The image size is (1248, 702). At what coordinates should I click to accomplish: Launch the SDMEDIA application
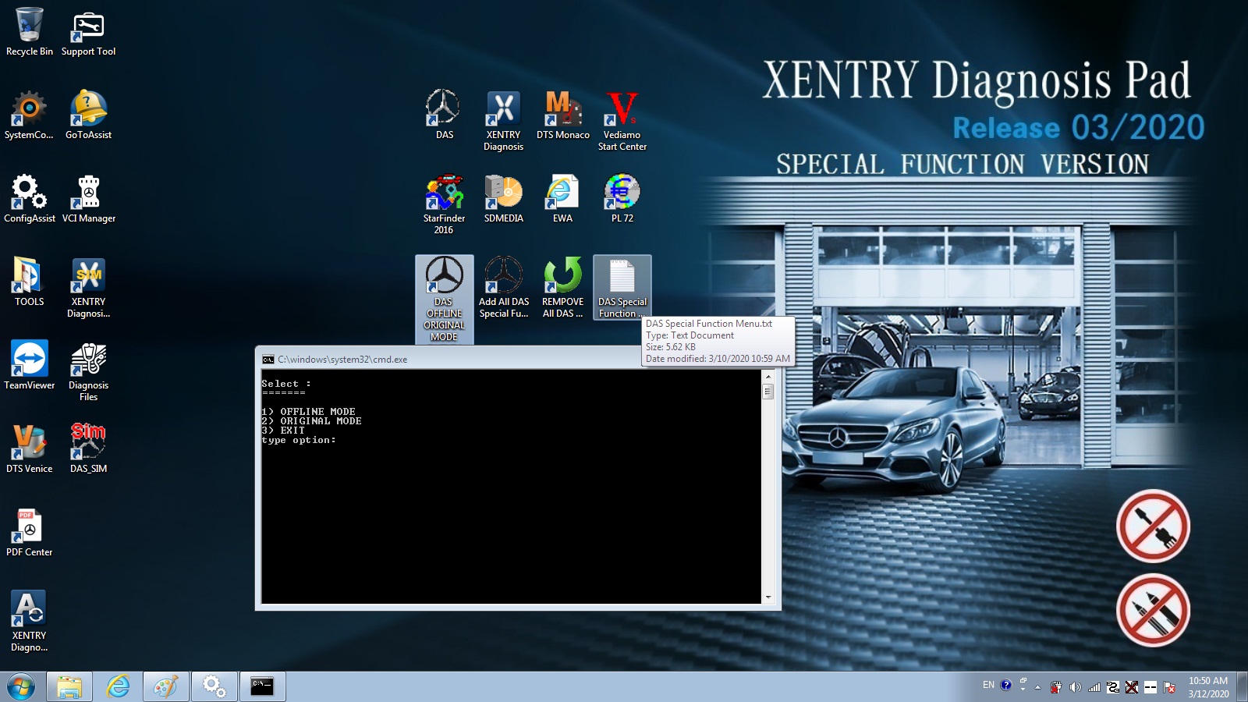point(504,193)
